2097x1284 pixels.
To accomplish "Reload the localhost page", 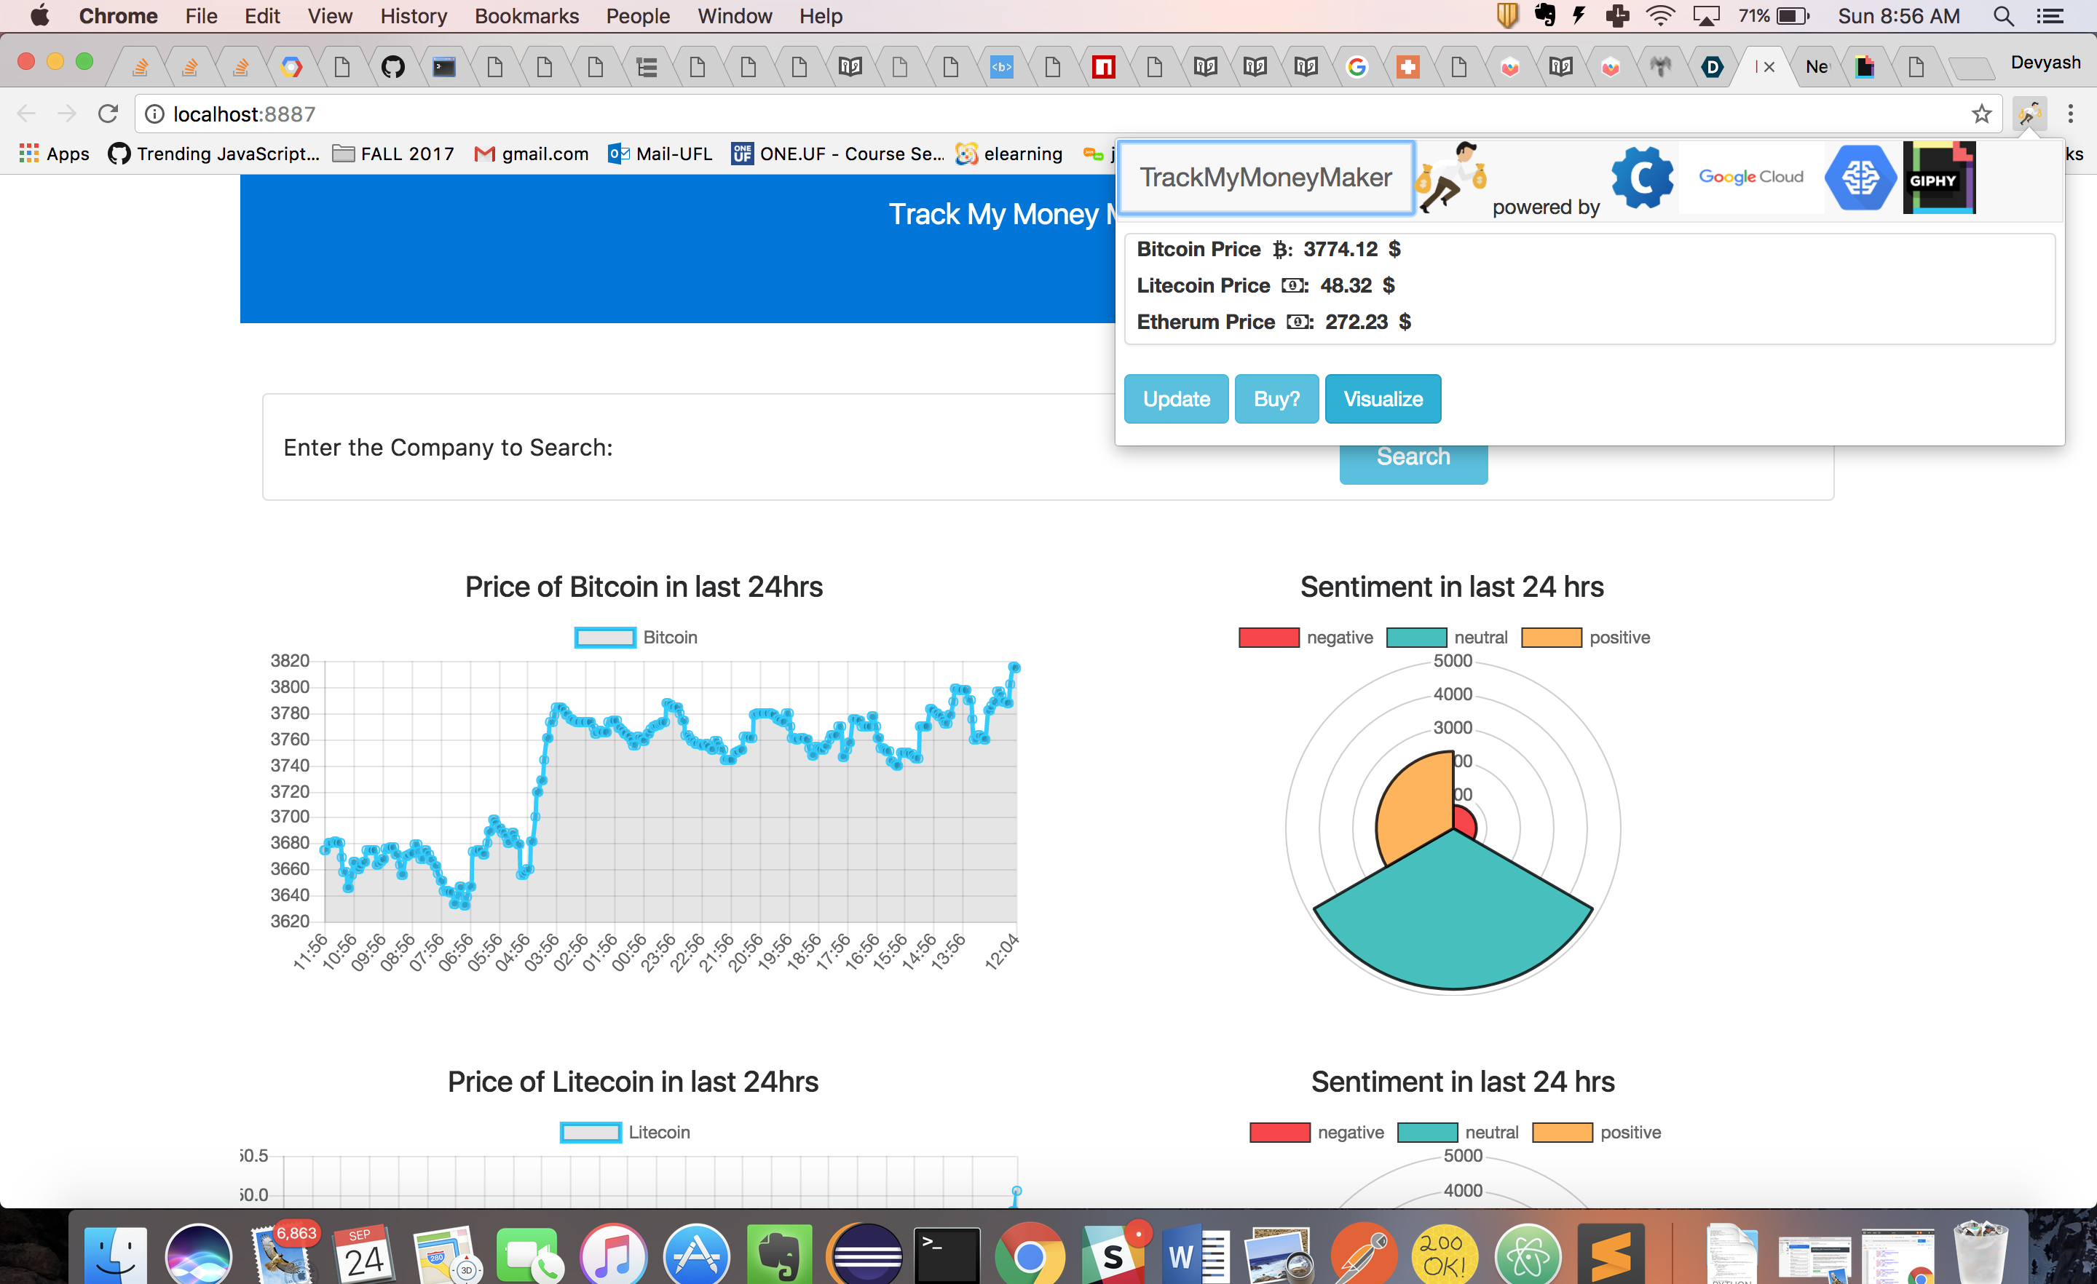I will click(x=108, y=114).
